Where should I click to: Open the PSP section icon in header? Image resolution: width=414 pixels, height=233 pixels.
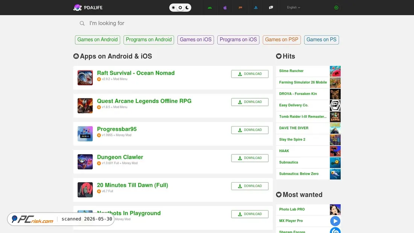click(240, 8)
